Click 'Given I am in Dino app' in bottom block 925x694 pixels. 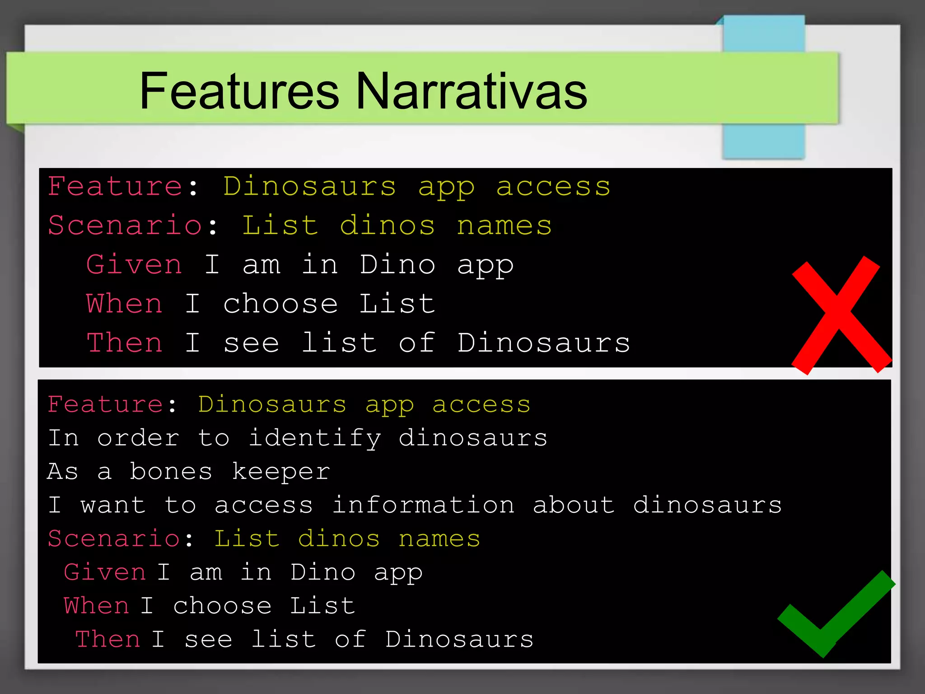(x=243, y=573)
